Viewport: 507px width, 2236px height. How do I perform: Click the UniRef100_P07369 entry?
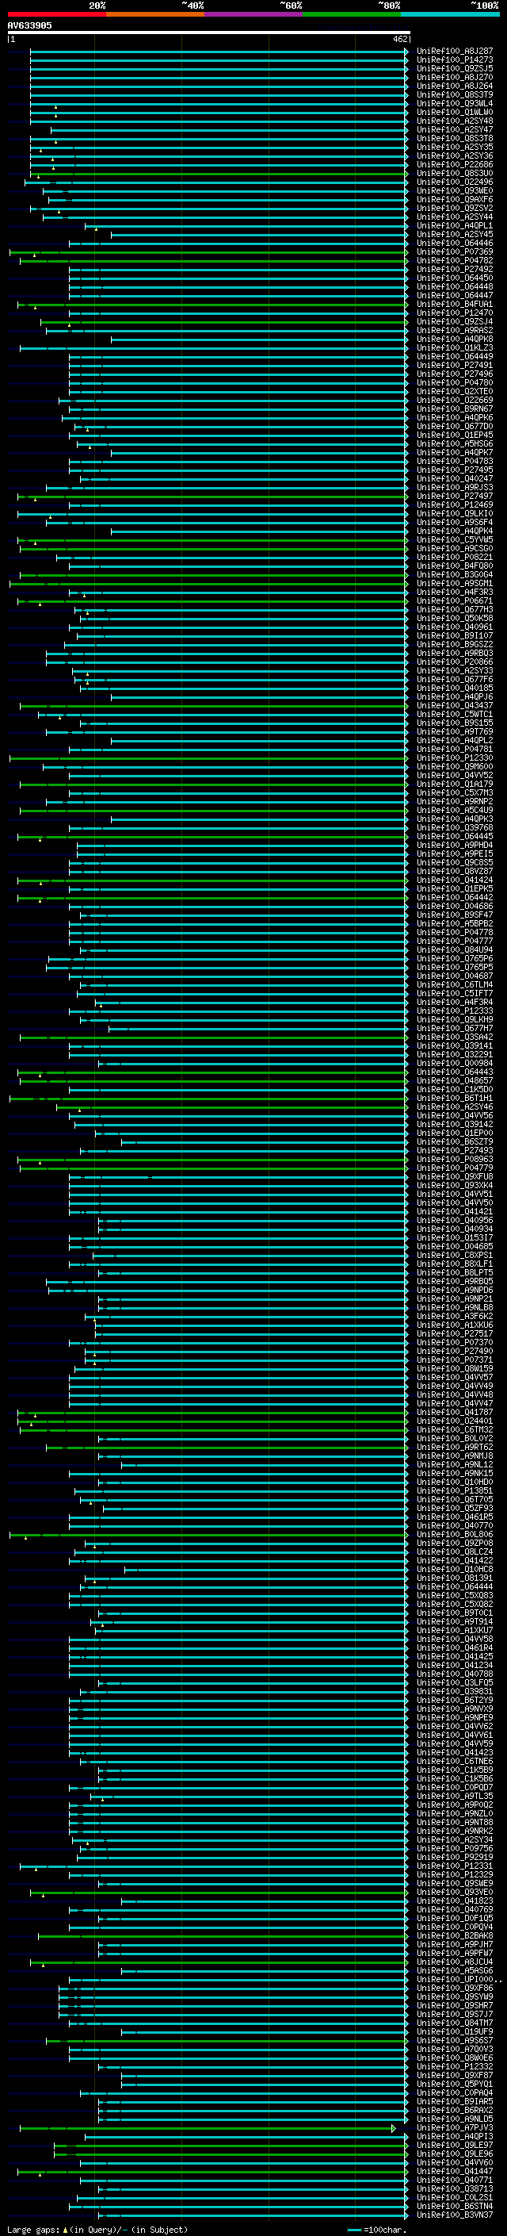[x=454, y=251]
